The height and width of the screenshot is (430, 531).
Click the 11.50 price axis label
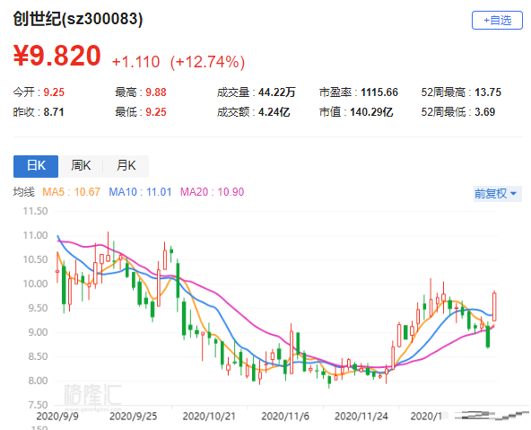tap(35, 212)
